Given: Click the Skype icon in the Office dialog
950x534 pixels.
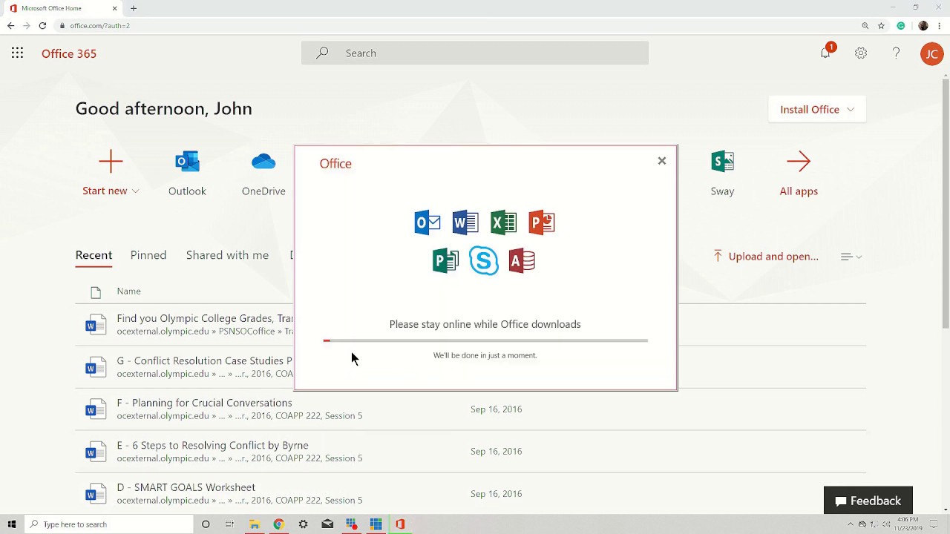Looking at the screenshot, I should [x=484, y=261].
